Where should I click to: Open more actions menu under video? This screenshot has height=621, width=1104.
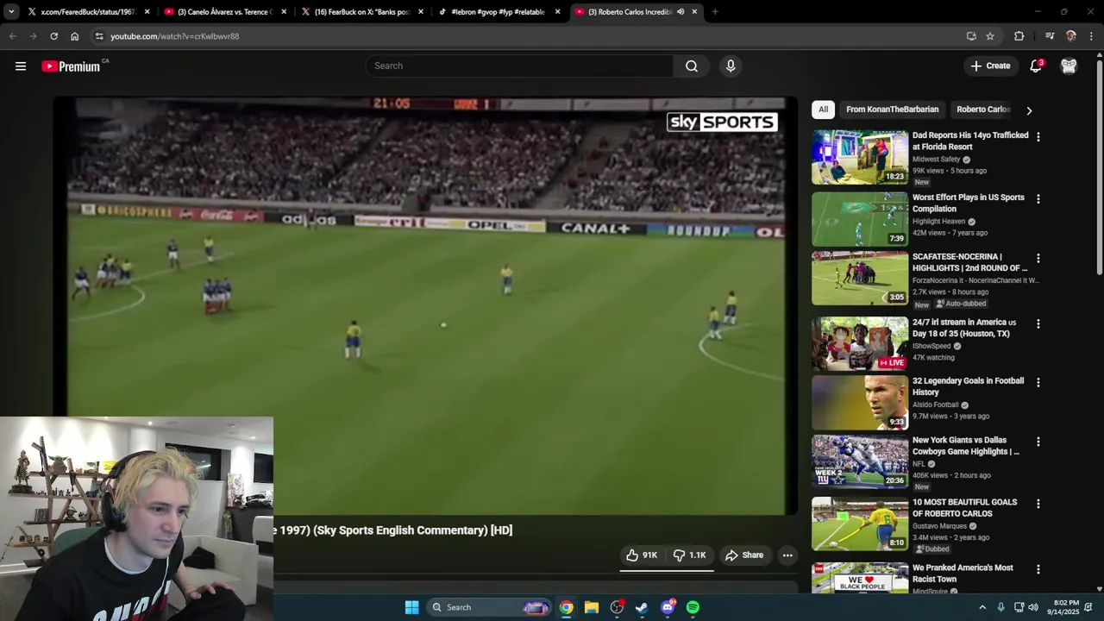[x=787, y=555]
